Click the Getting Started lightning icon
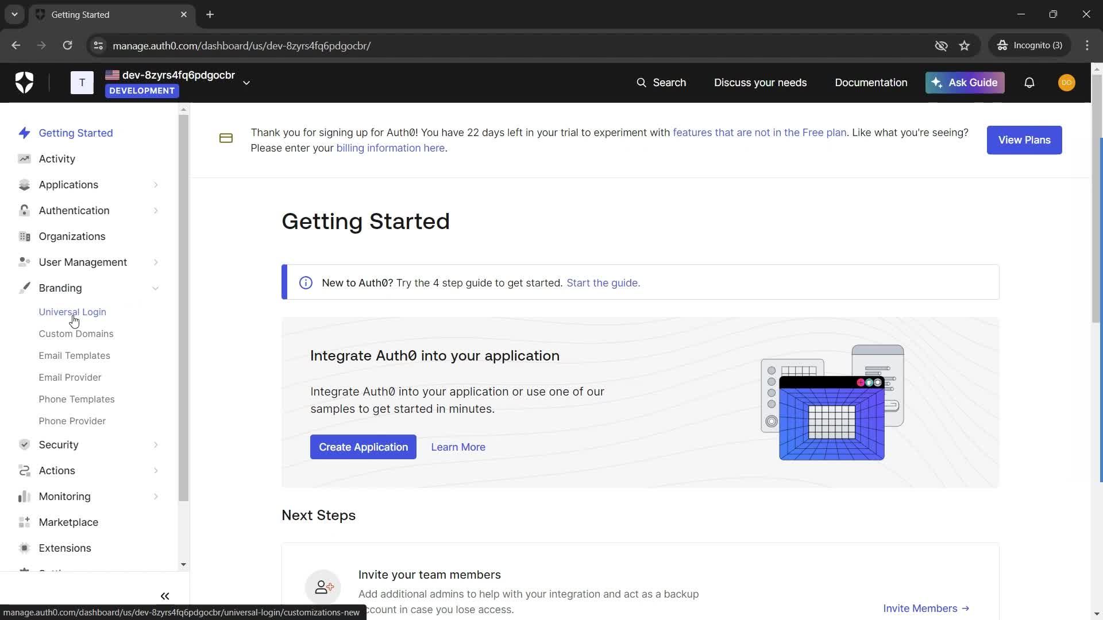This screenshot has width=1103, height=620. (24, 133)
